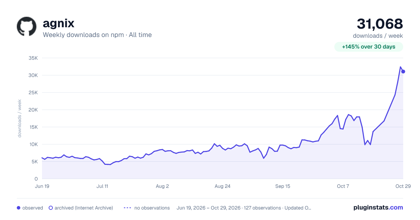Click the latest data point dot on the chart
Viewport: 420px width, 220px height.
(403, 72)
